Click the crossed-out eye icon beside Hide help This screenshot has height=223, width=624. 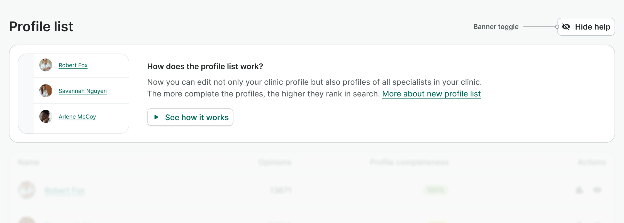566,27
